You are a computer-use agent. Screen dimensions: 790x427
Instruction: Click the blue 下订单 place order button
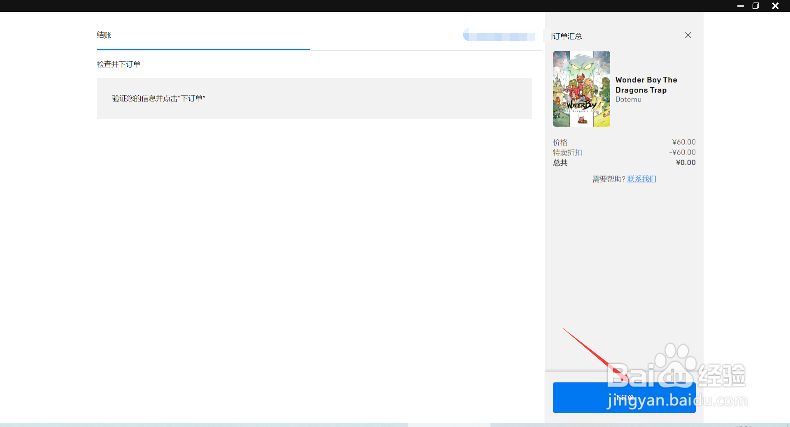(x=624, y=397)
